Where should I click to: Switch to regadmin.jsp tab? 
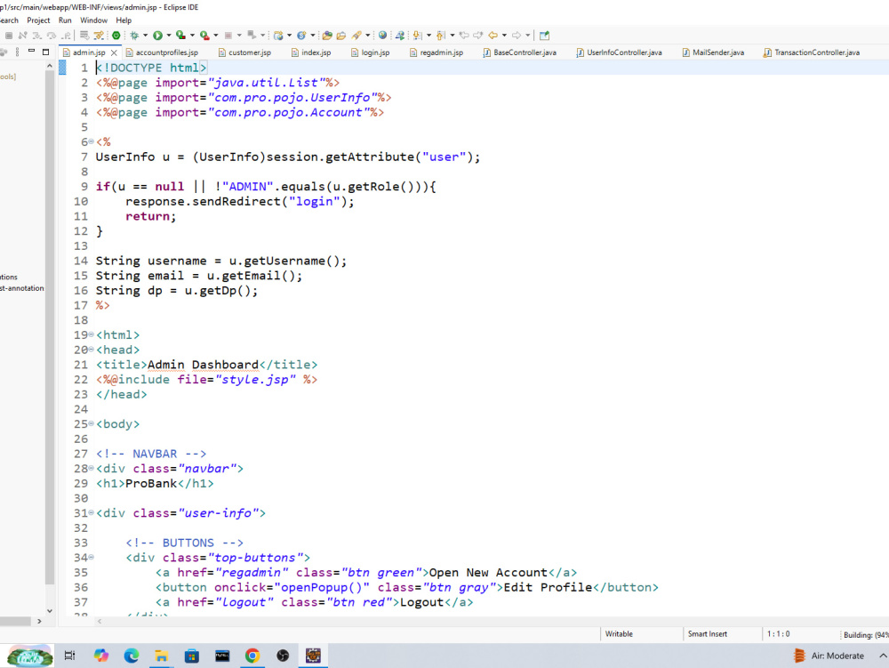tap(436, 52)
